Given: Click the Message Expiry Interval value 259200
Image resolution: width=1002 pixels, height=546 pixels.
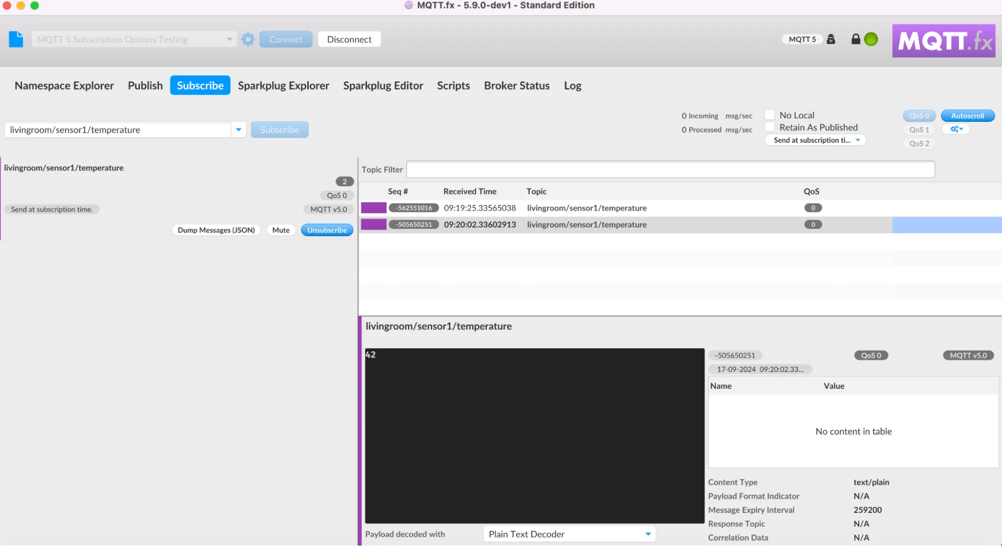Looking at the screenshot, I should point(868,510).
